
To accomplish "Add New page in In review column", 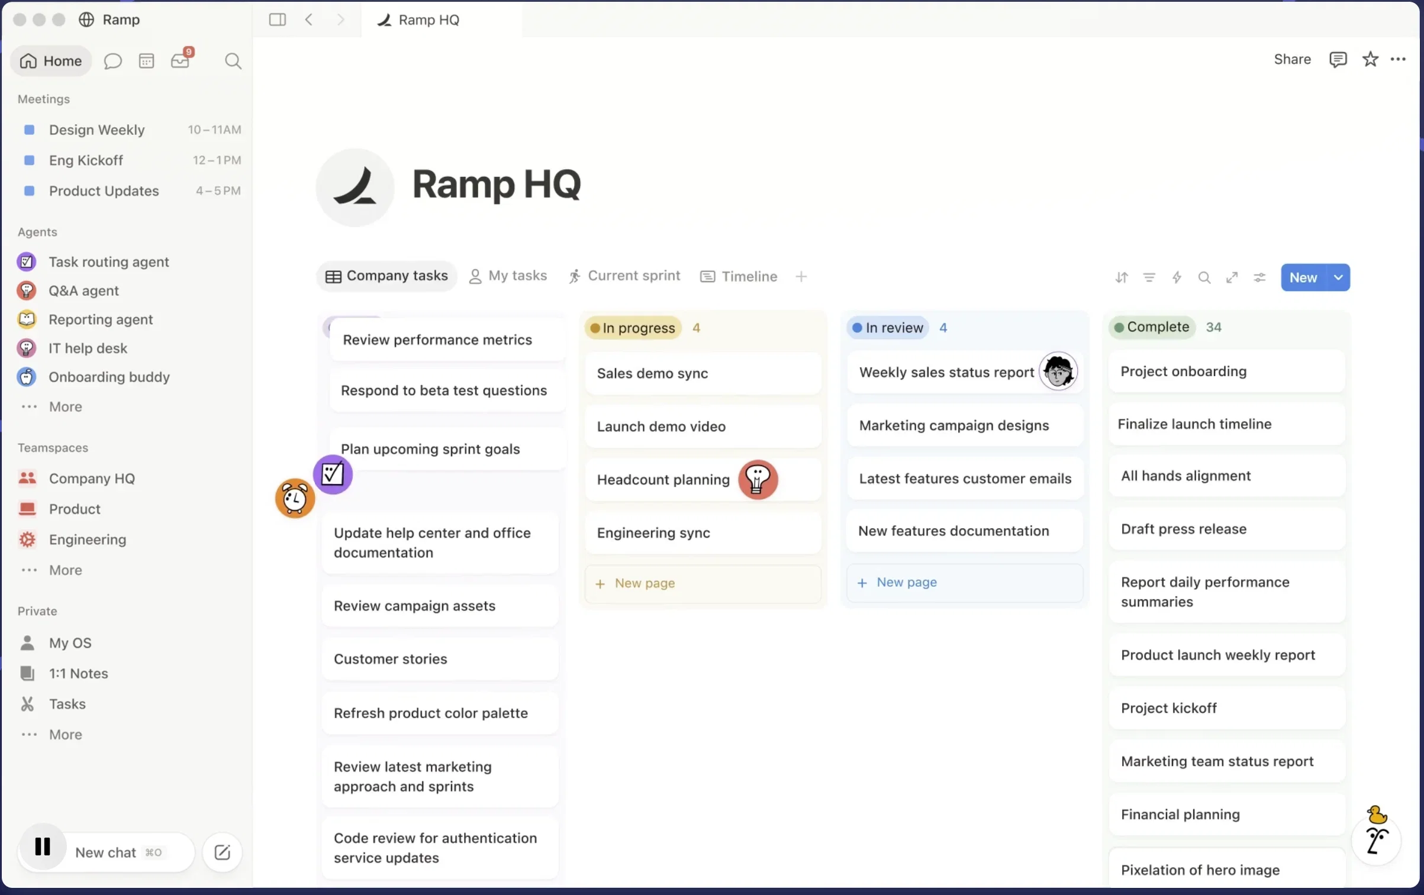I will coord(965,583).
